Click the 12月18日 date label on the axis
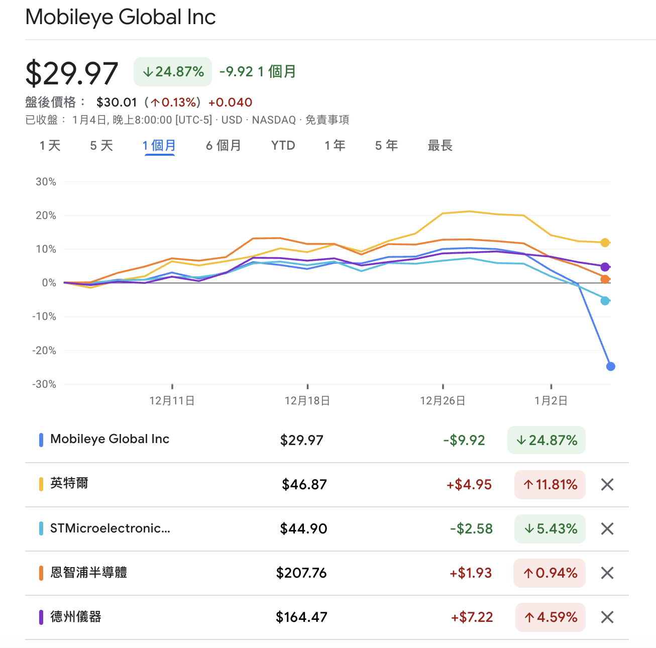656x648 pixels. click(x=307, y=401)
